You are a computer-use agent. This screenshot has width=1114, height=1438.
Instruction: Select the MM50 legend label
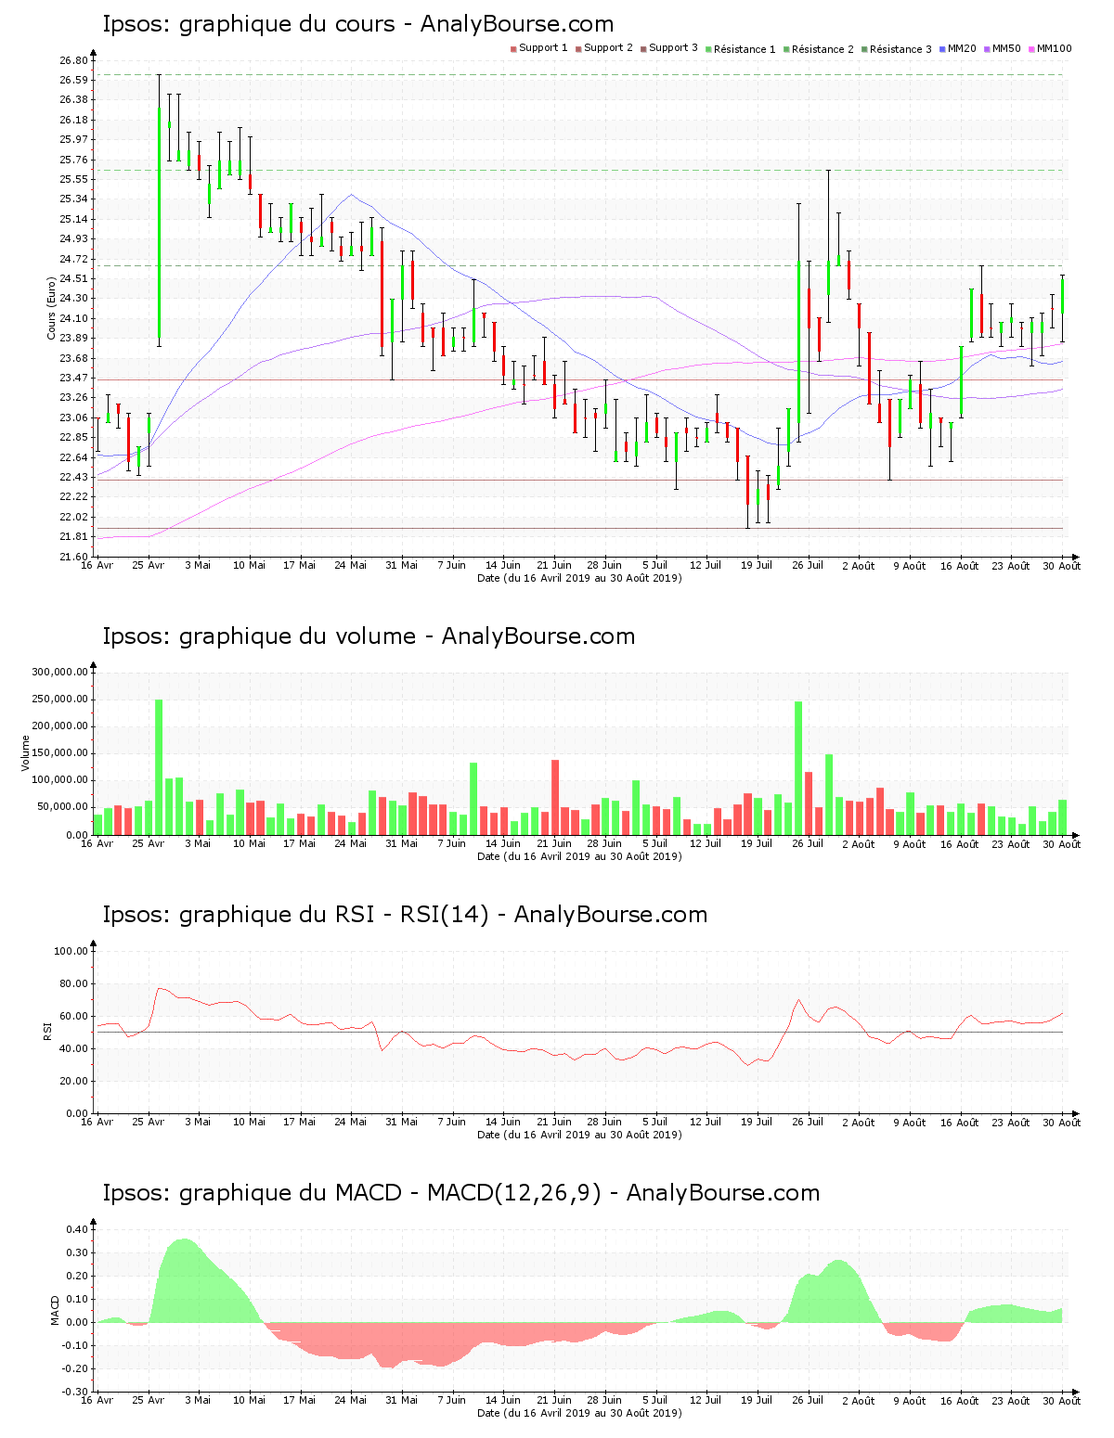1006,48
